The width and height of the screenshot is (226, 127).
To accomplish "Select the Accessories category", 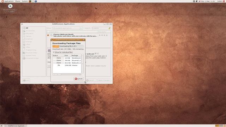I will click(34, 31).
